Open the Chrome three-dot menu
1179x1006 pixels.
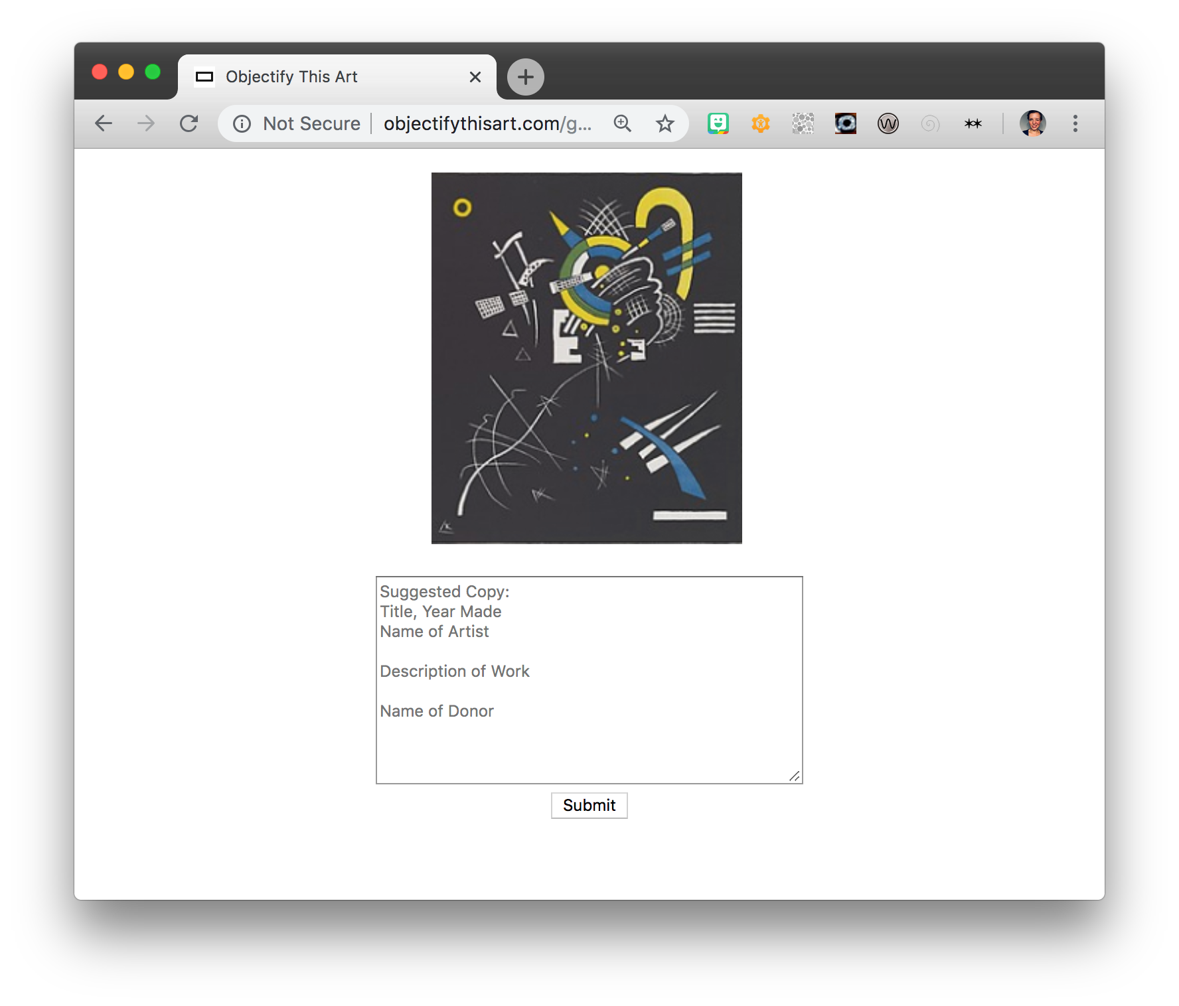pos(1075,123)
